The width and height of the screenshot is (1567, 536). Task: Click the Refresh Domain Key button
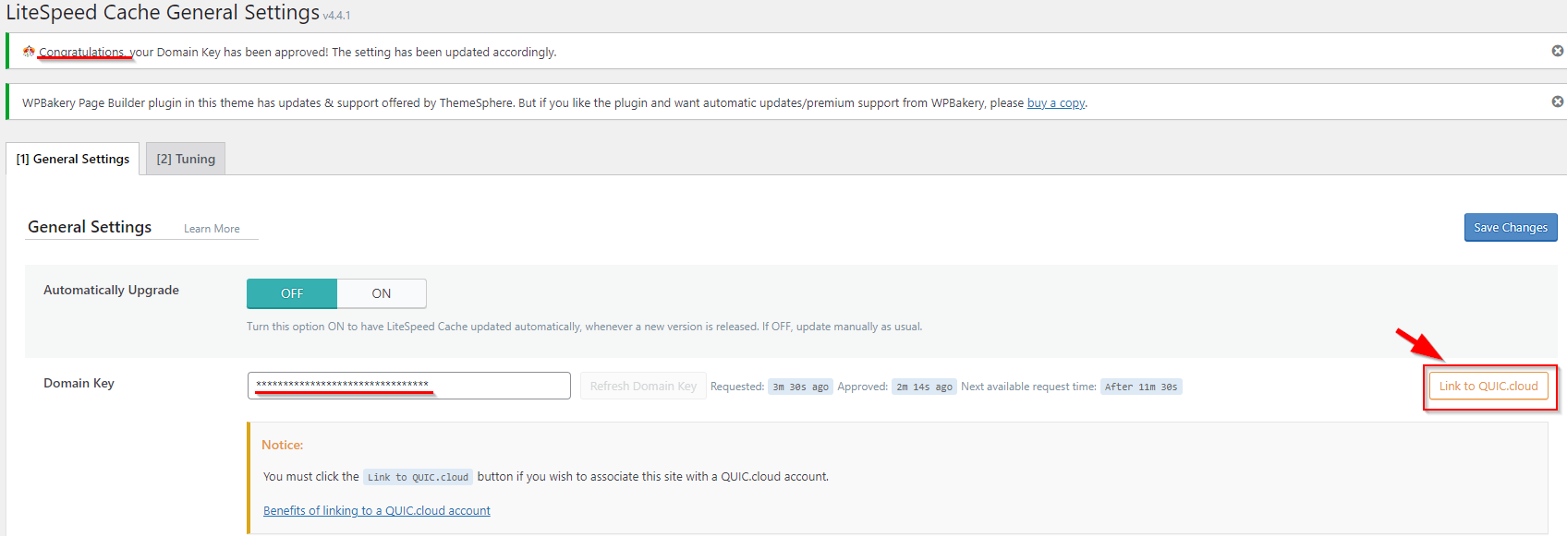(643, 386)
